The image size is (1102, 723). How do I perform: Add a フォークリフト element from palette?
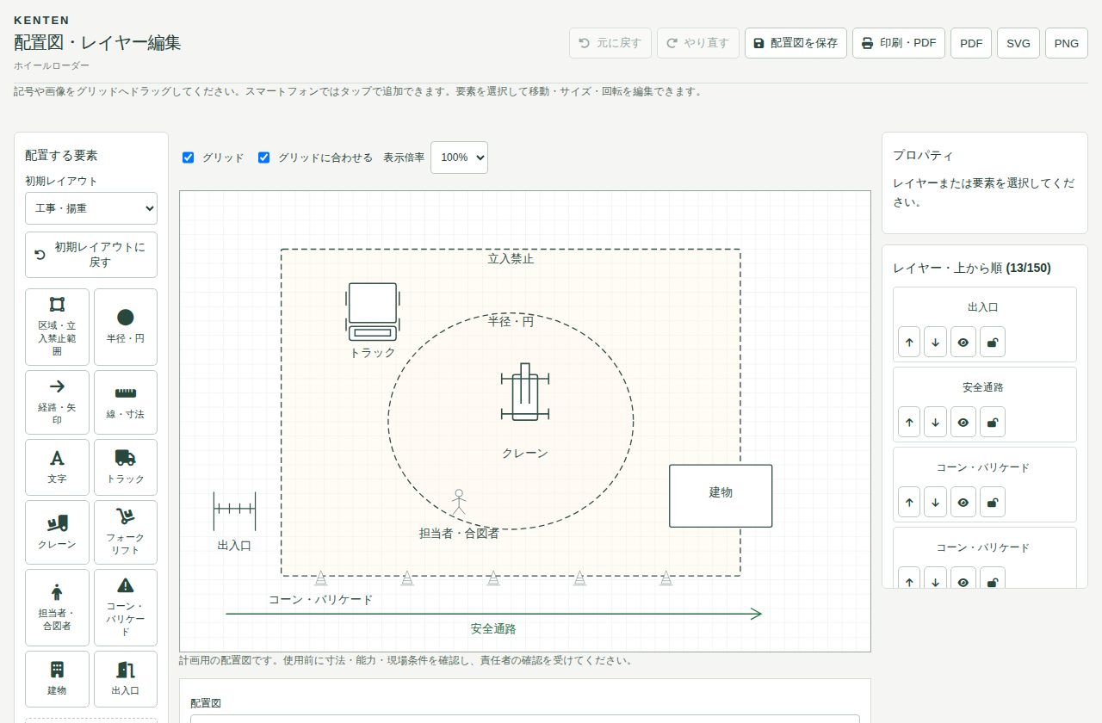click(126, 532)
